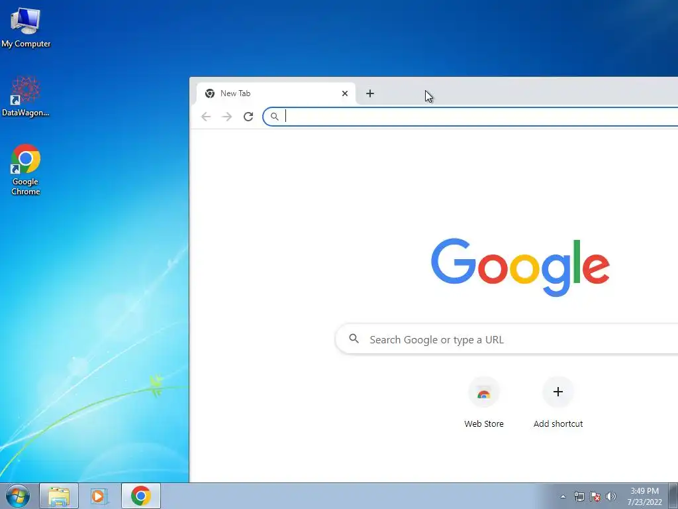
Task: Close the New Tab tab
Action: pos(344,93)
